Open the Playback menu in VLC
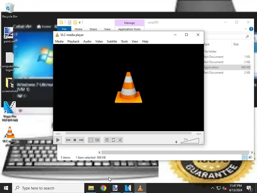 tap(74, 41)
